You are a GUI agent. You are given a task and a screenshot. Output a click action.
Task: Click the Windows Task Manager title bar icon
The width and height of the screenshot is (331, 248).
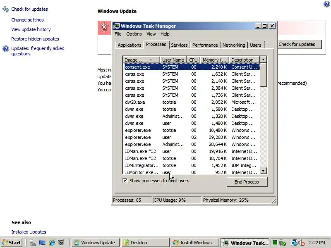117,26
